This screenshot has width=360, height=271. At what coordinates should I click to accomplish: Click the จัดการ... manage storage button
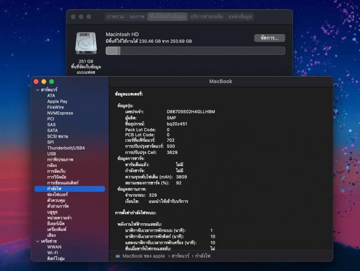click(x=270, y=38)
